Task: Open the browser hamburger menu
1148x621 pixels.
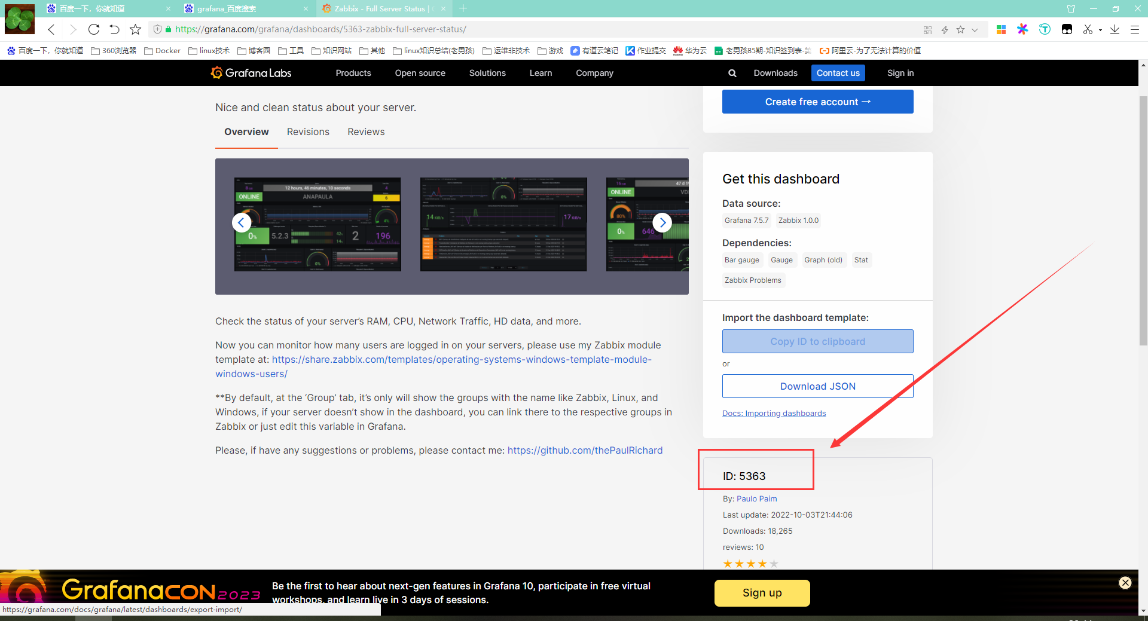Action: pos(1135,29)
